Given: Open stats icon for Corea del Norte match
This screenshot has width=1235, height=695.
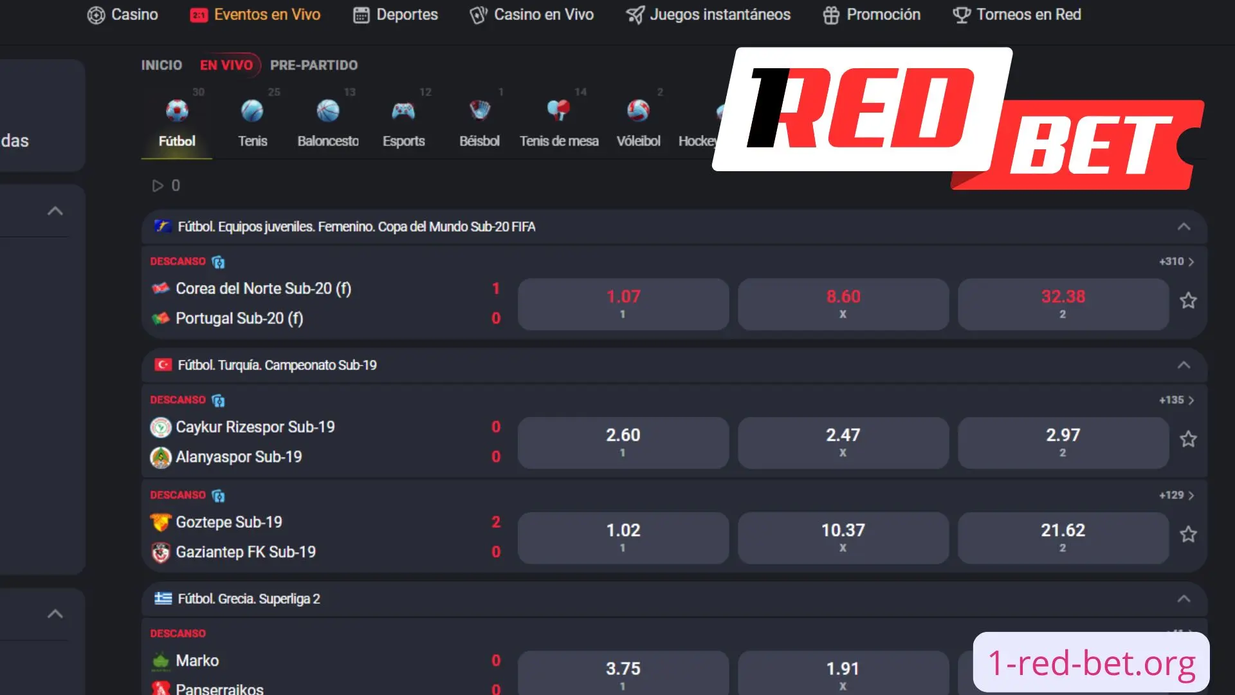Looking at the screenshot, I should coord(218,262).
